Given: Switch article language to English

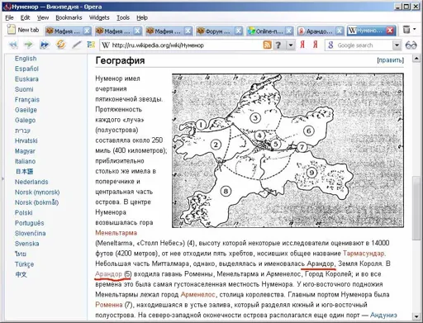Looking at the screenshot, I should point(26,59).
